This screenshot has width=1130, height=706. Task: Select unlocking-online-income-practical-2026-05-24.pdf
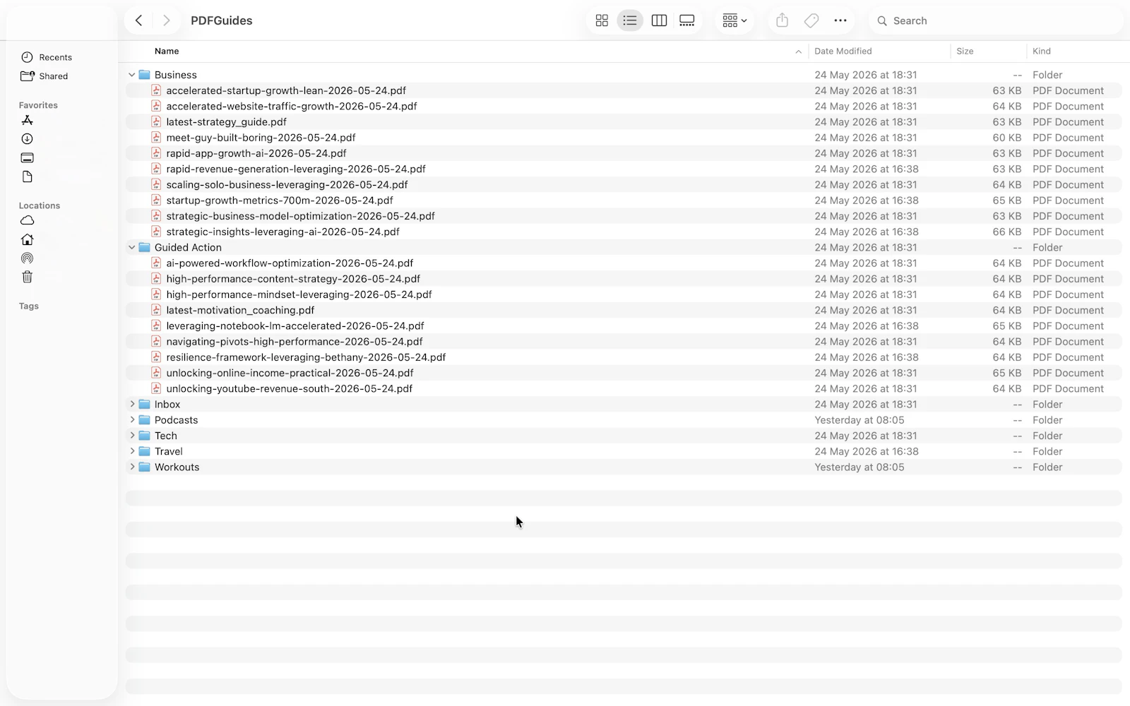pos(290,373)
